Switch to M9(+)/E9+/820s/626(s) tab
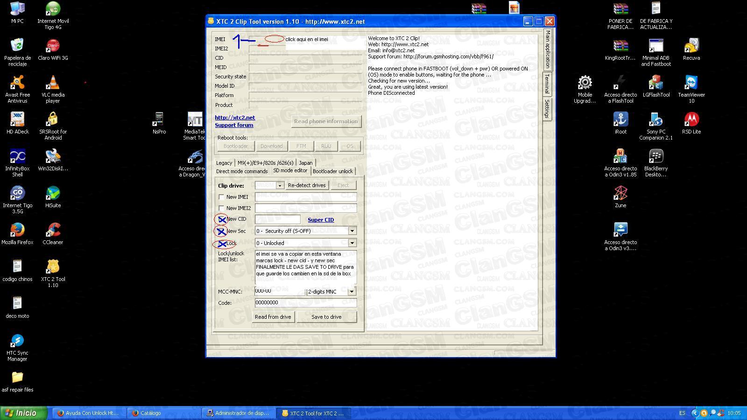Image resolution: width=747 pixels, height=420 pixels. click(266, 163)
